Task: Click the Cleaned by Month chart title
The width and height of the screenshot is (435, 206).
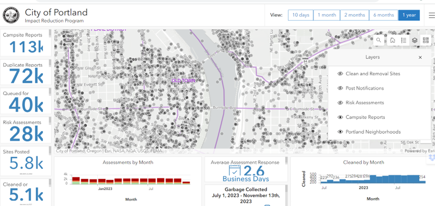Action: pyautogui.click(x=363, y=162)
